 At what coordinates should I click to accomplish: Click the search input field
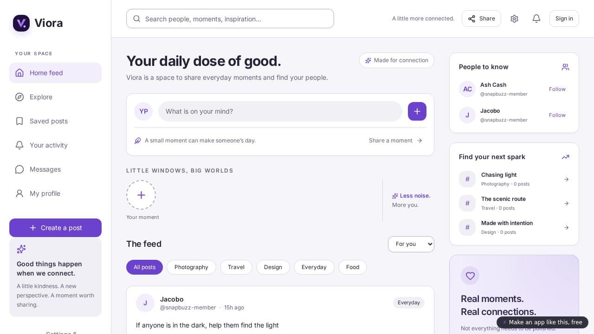pyautogui.click(x=230, y=19)
